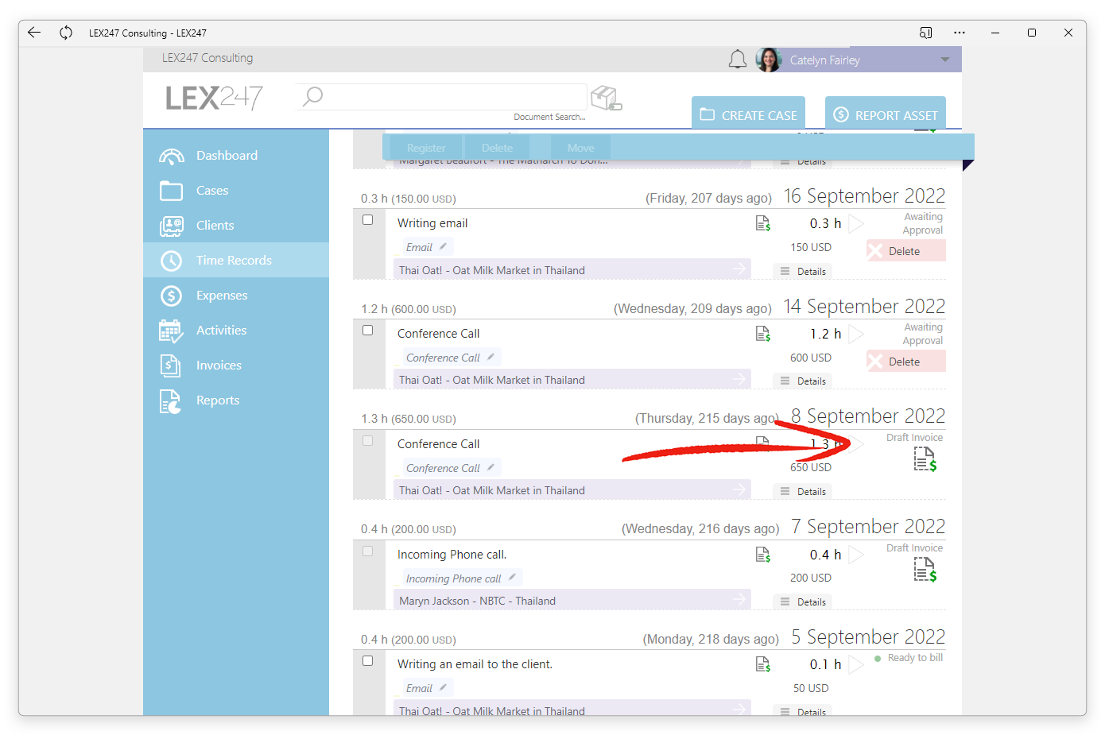Click the REPORT ASSET button
Image resolution: width=1105 pixels, height=735 pixels.
coord(886,114)
